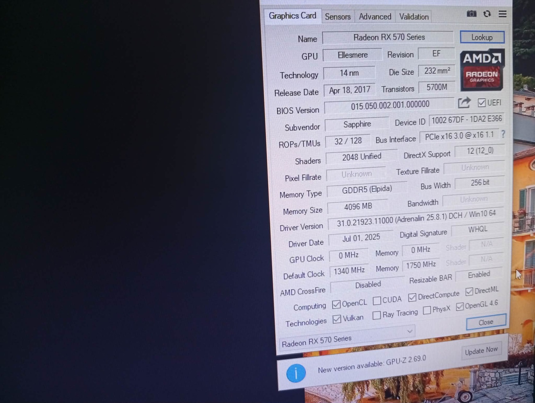Click the Driver Date value Jul 01, 2025
Viewport: 535px width, 403px height.
click(361, 238)
